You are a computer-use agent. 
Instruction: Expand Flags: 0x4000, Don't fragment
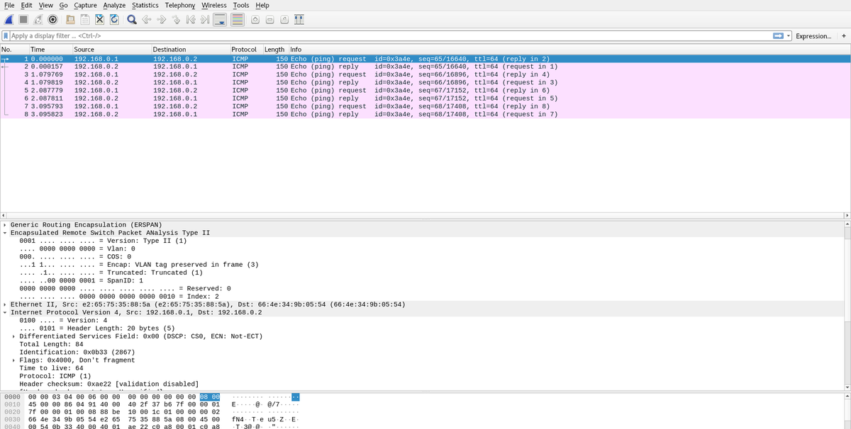[x=14, y=360]
